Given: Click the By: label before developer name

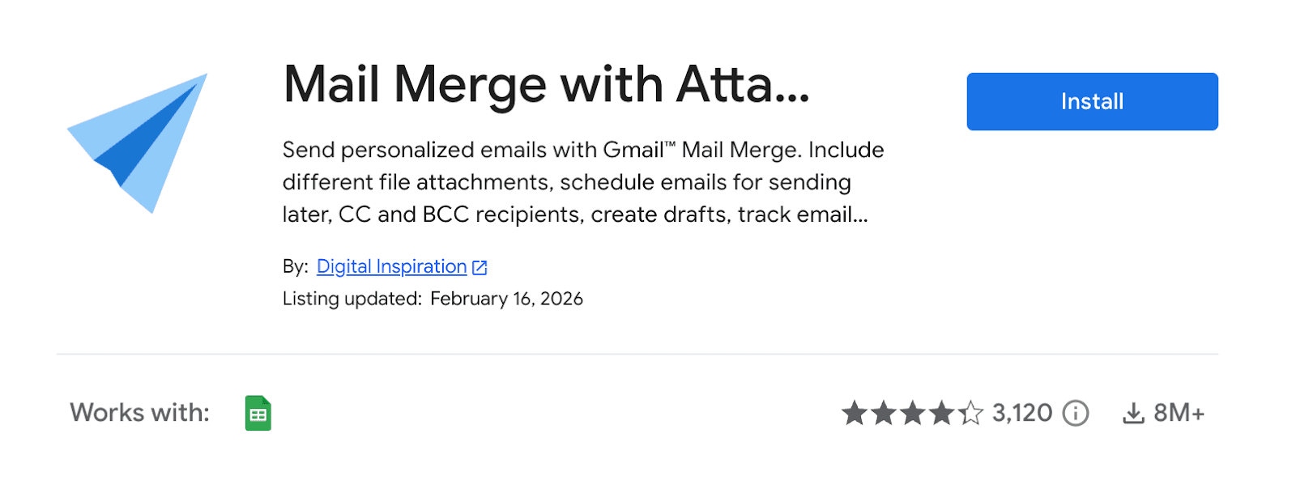Looking at the screenshot, I should click(295, 266).
